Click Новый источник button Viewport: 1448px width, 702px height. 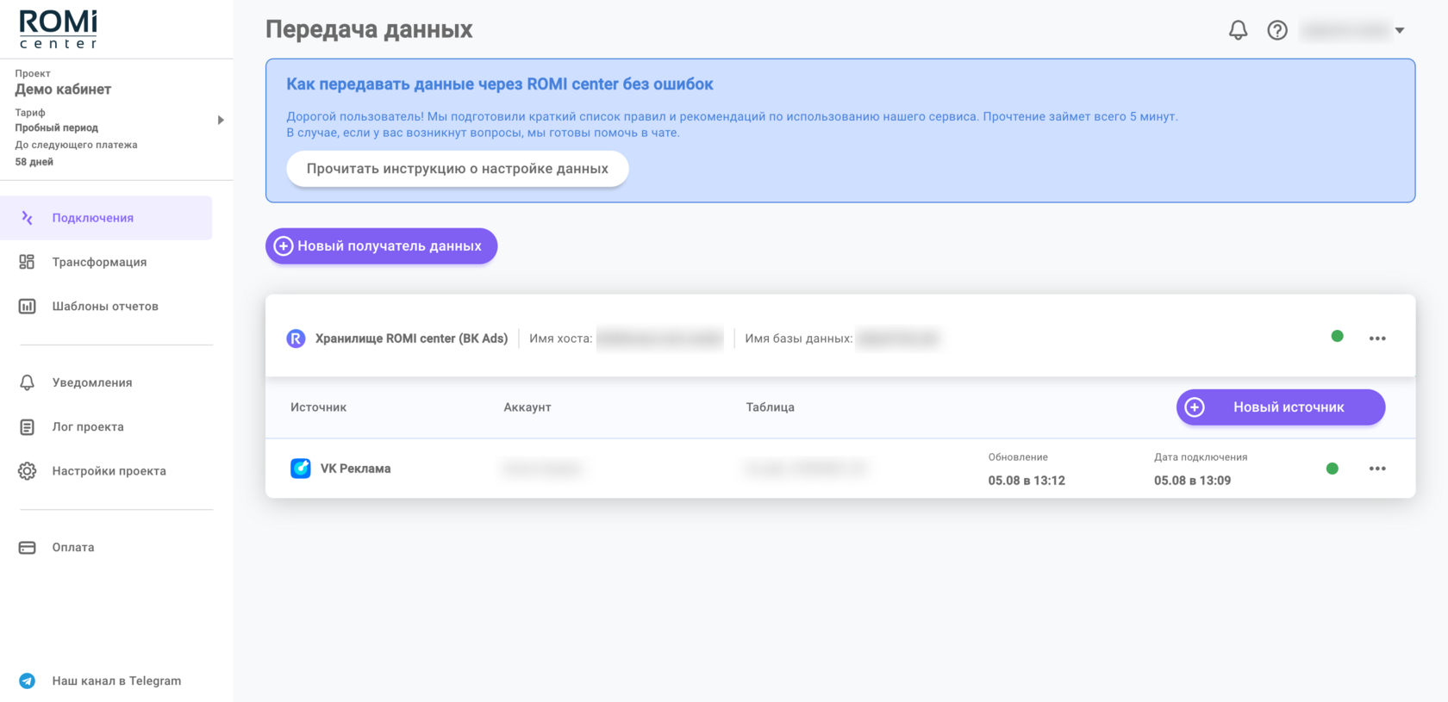(x=1281, y=407)
